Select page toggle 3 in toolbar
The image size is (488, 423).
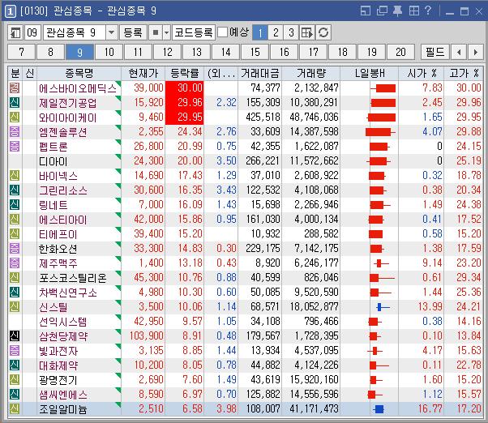291,32
